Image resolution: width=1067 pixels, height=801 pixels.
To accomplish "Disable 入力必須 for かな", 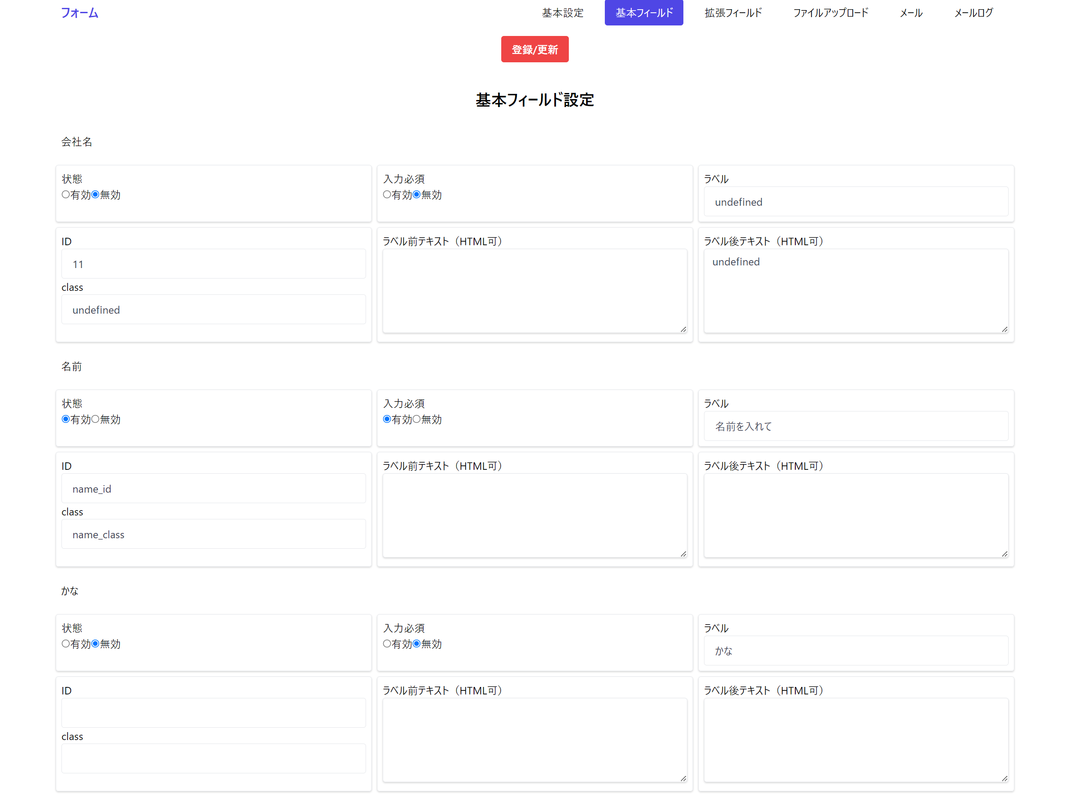I will [417, 644].
